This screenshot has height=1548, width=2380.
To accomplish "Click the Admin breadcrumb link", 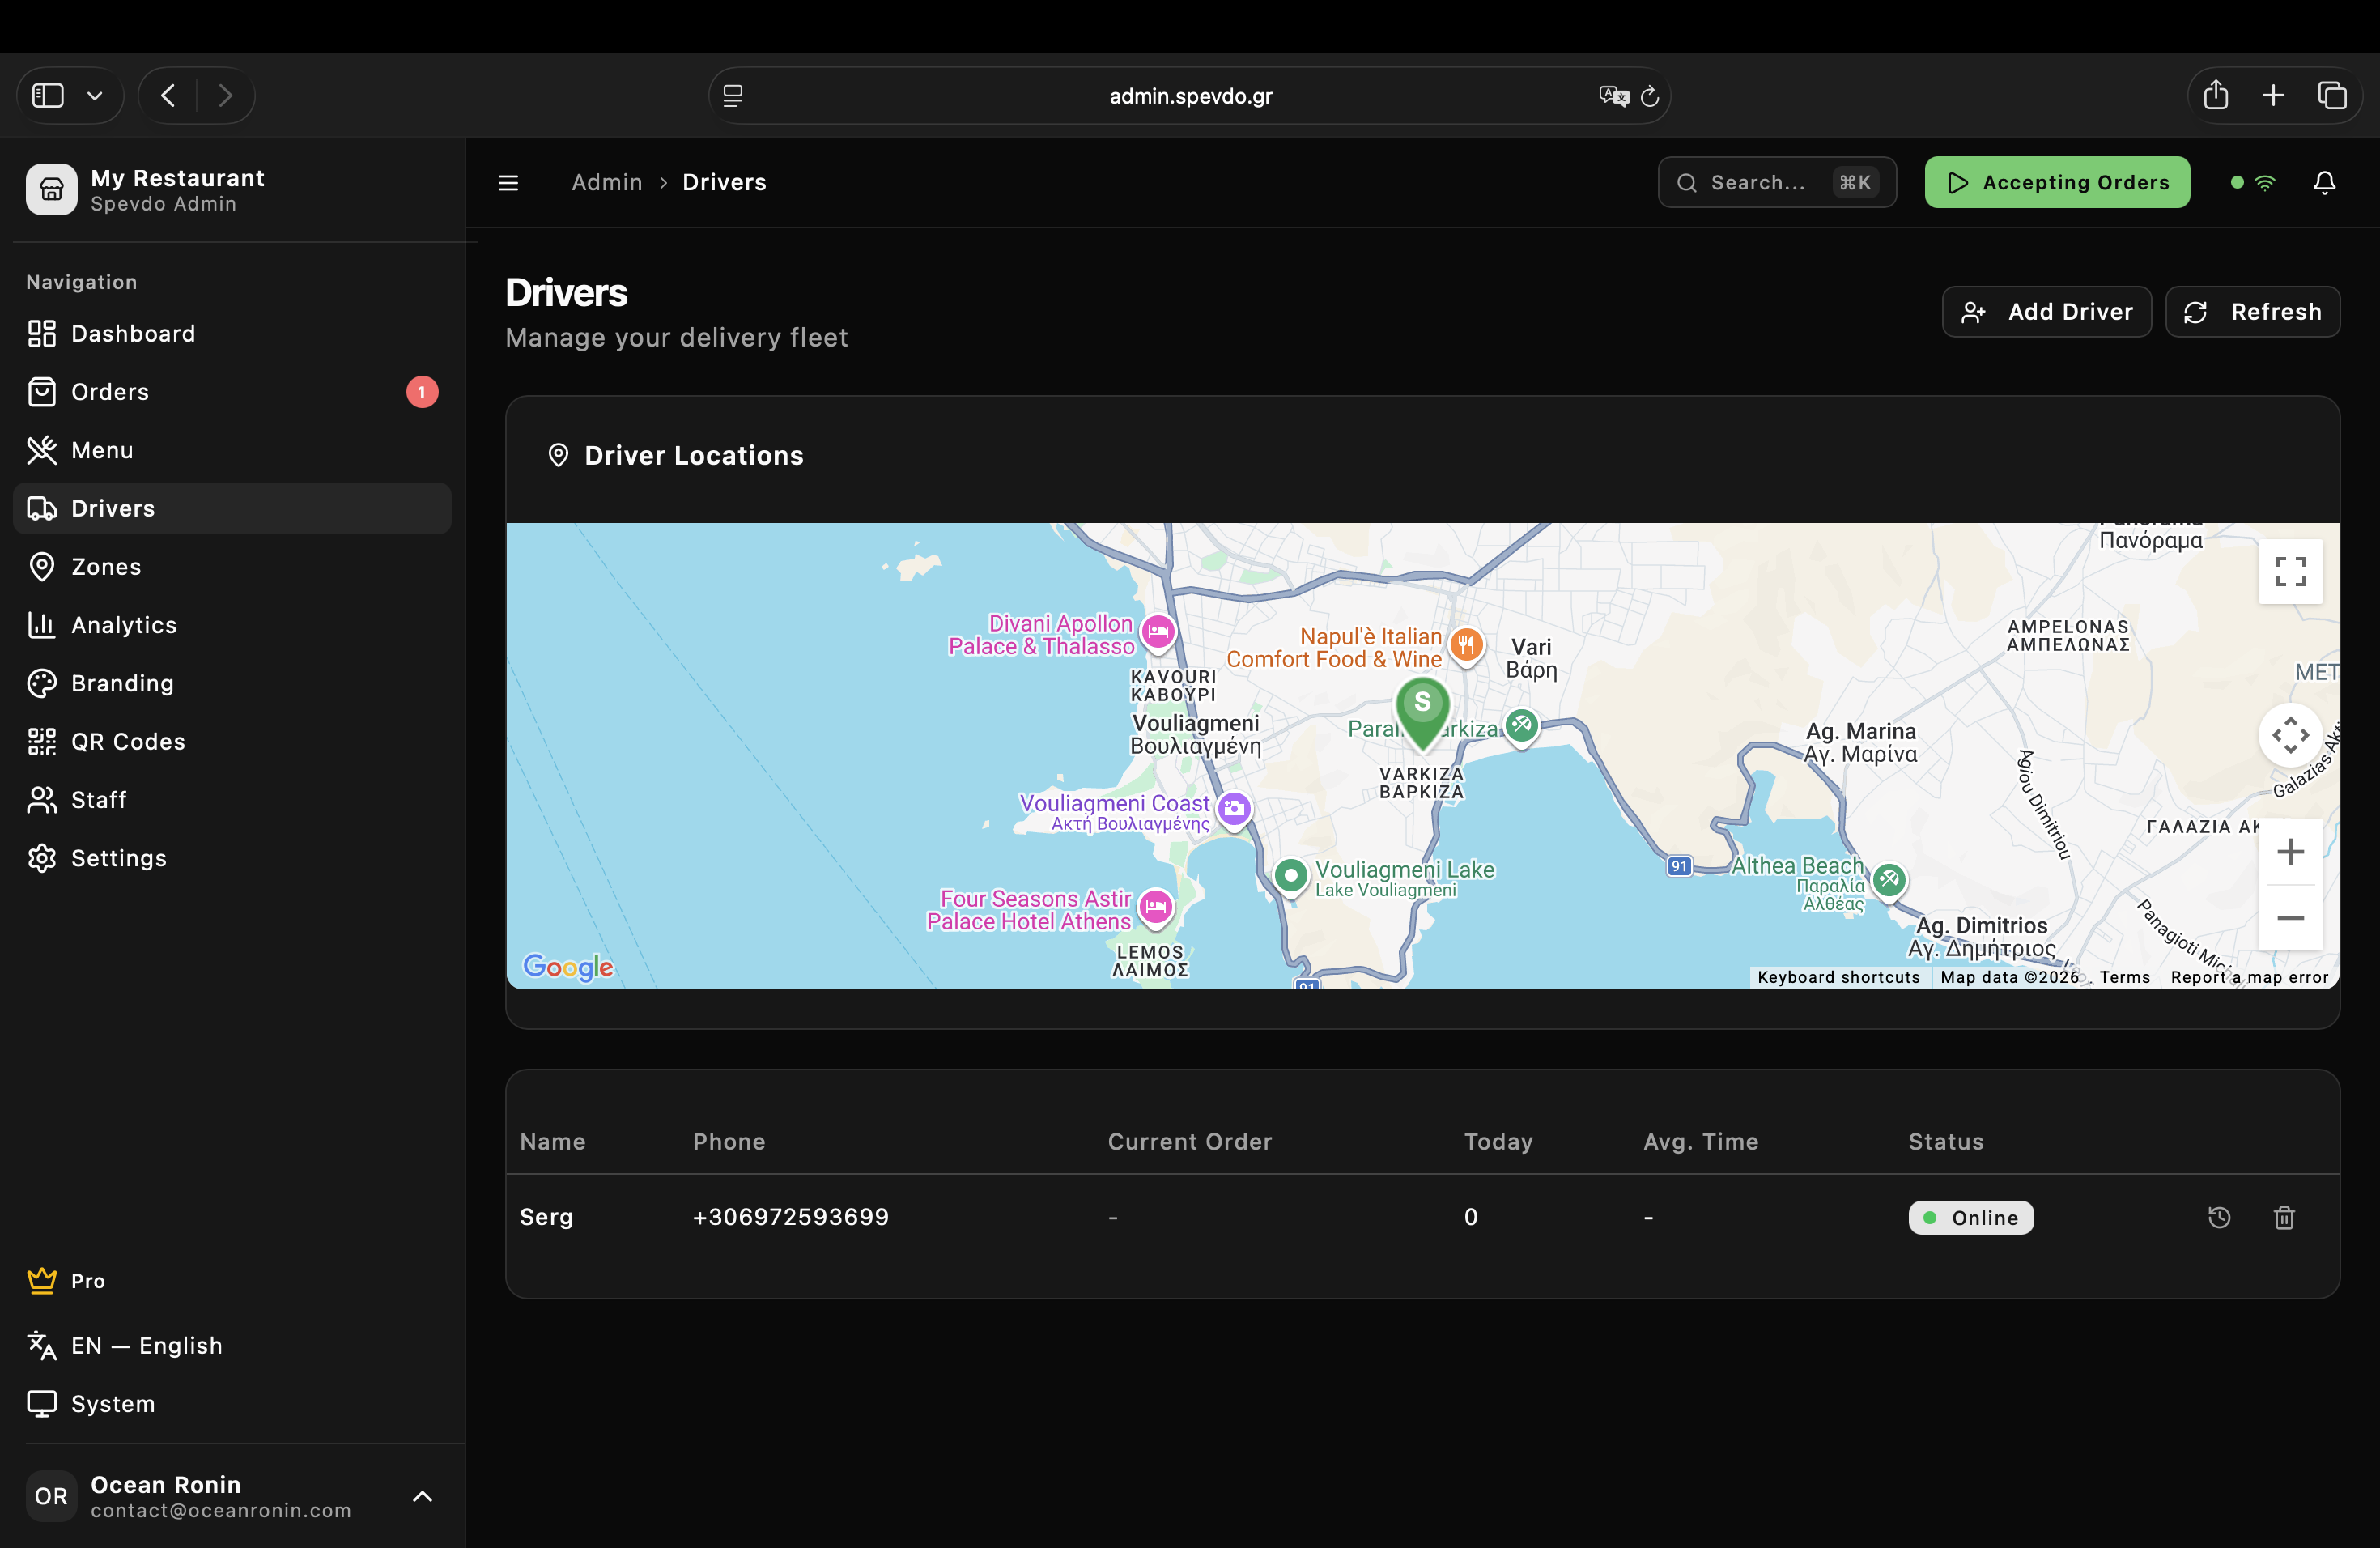I will click(606, 182).
